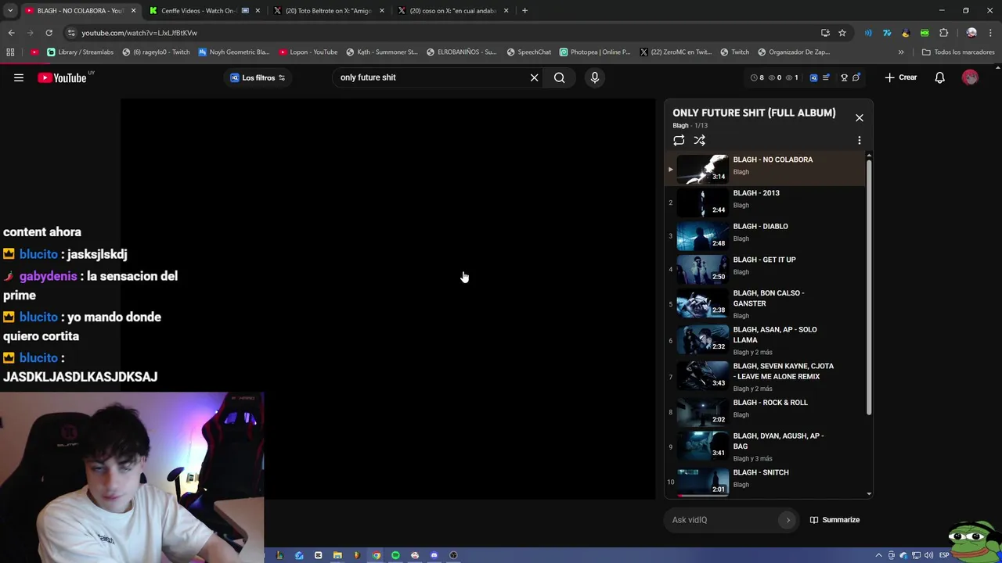Switch to 'coso on X' browser tab
The image size is (1002, 563).
pos(453,11)
